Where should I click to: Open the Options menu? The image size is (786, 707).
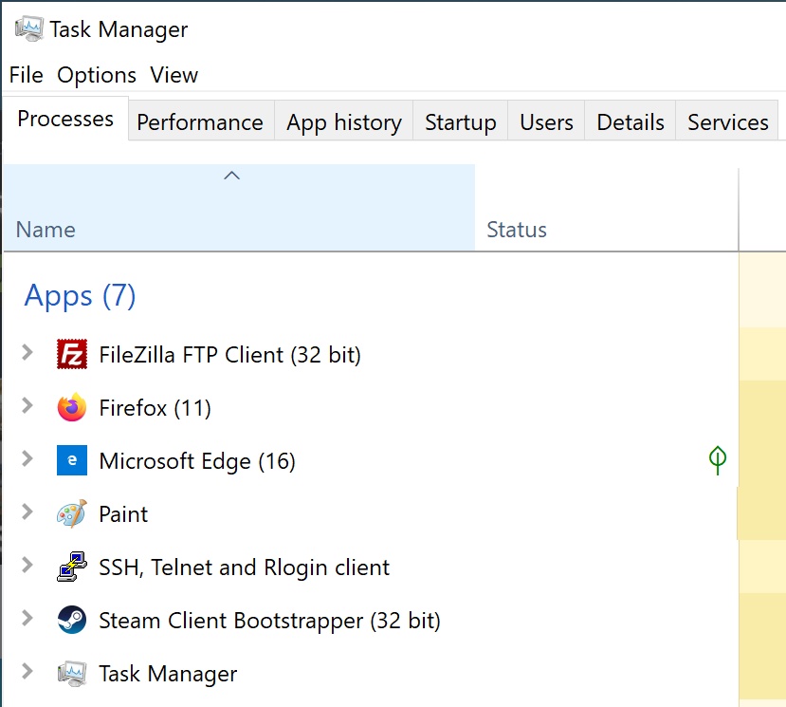(97, 75)
